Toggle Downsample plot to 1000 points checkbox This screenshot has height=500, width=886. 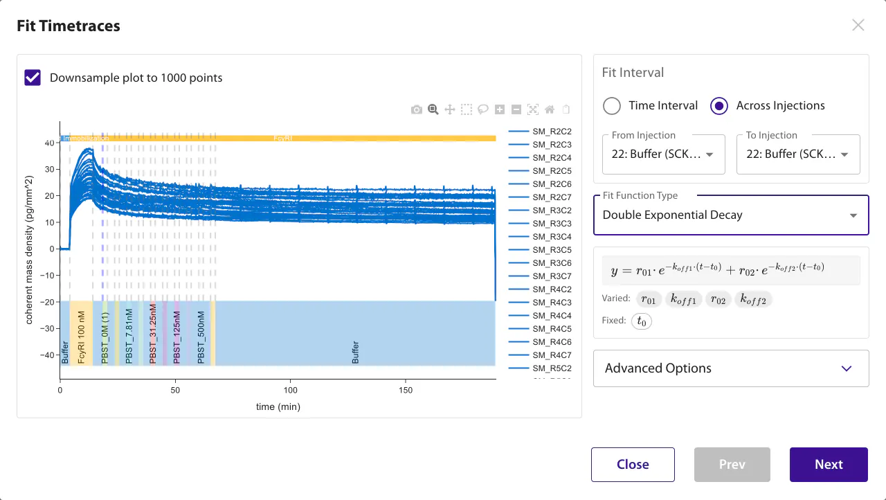tap(33, 78)
